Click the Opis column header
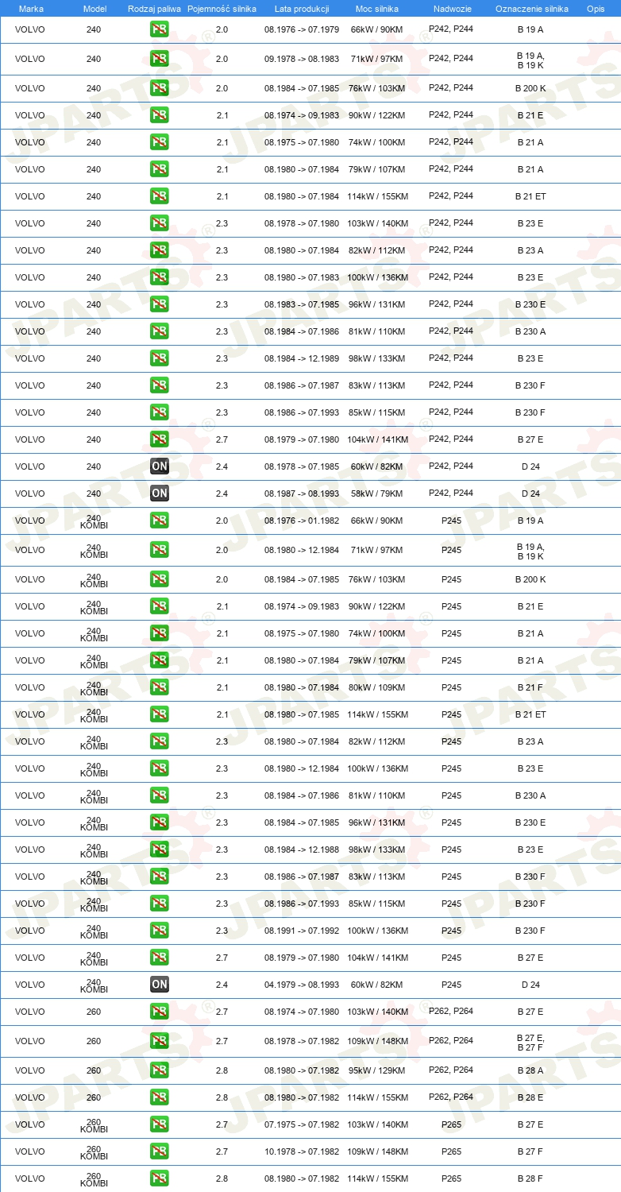This screenshot has height=1192, width=621. click(x=596, y=8)
